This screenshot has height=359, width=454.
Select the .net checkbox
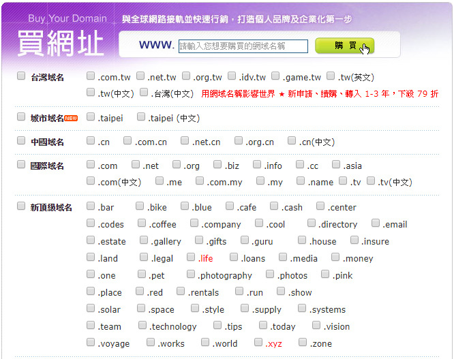click(x=136, y=165)
